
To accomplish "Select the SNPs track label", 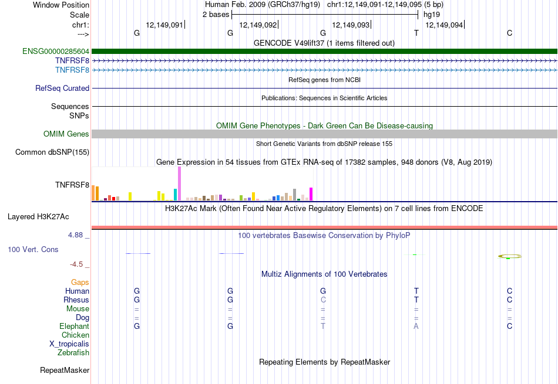I will (x=79, y=115).
